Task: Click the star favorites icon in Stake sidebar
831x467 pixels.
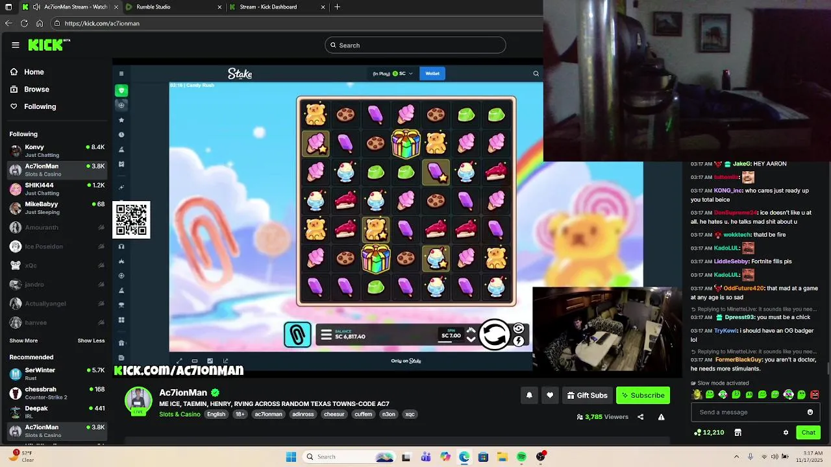Action: point(121,120)
